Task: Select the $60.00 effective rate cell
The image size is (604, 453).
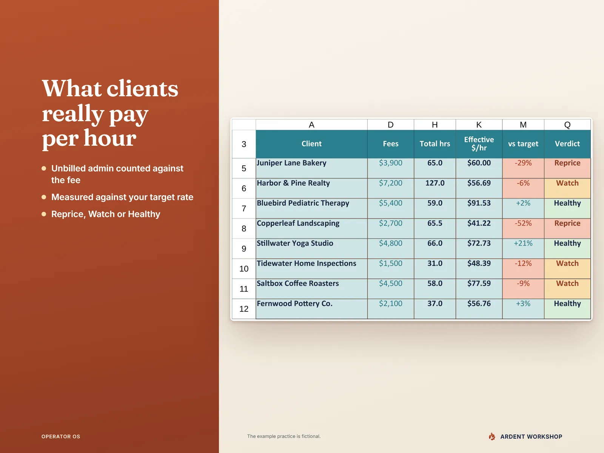Action: point(479,168)
